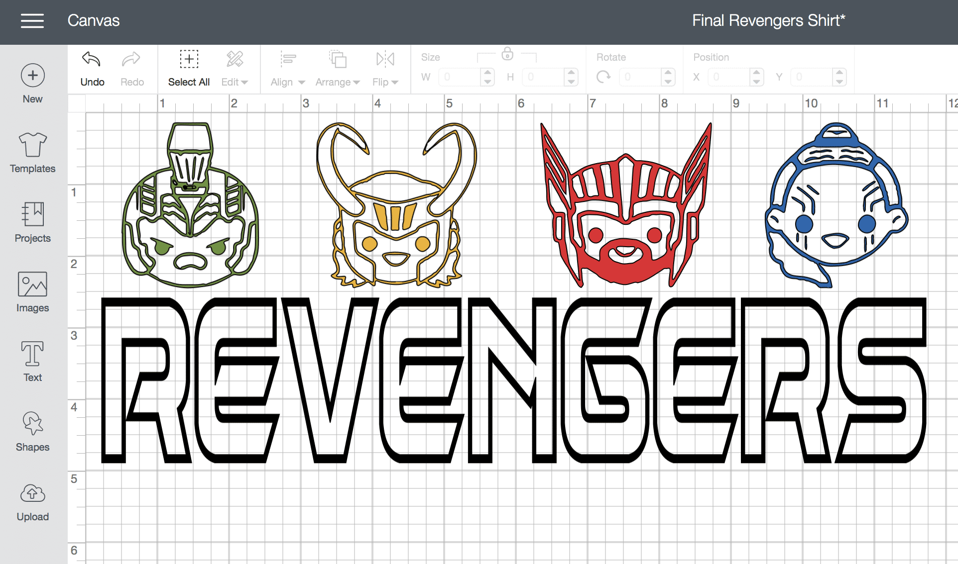
Task: Increase the Position Y stepper value
Action: coord(840,73)
